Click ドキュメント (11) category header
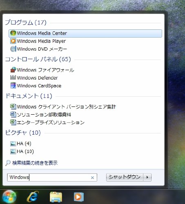Viewport: 185px width, 204px height. [x=29, y=96]
